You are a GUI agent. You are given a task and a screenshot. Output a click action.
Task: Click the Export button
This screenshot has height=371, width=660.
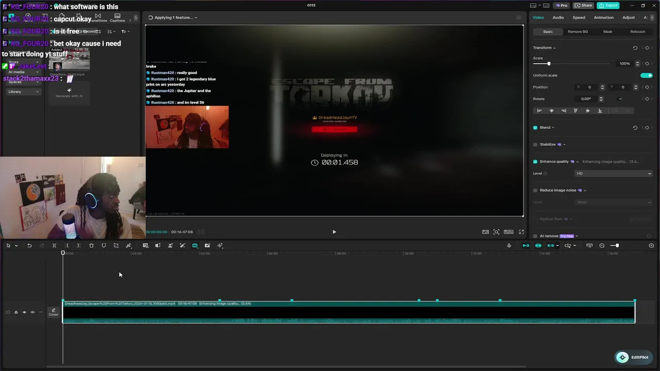tap(608, 6)
